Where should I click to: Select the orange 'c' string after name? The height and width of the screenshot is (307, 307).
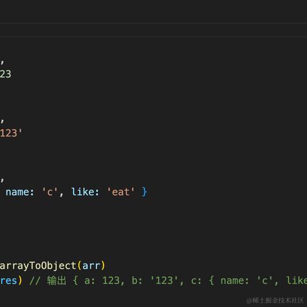[x=50, y=192]
